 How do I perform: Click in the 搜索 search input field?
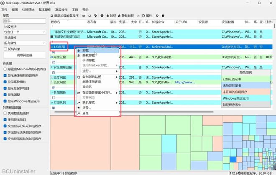[25, 21]
